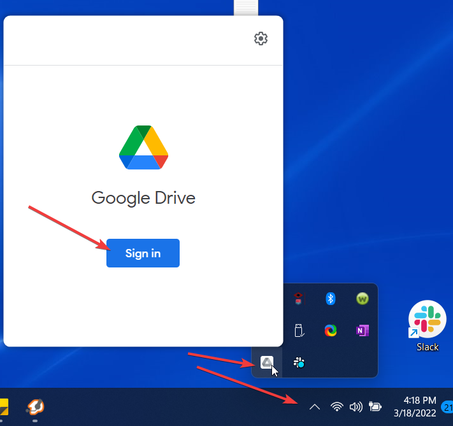Click the Google Drive title text

(x=143, y=199)
